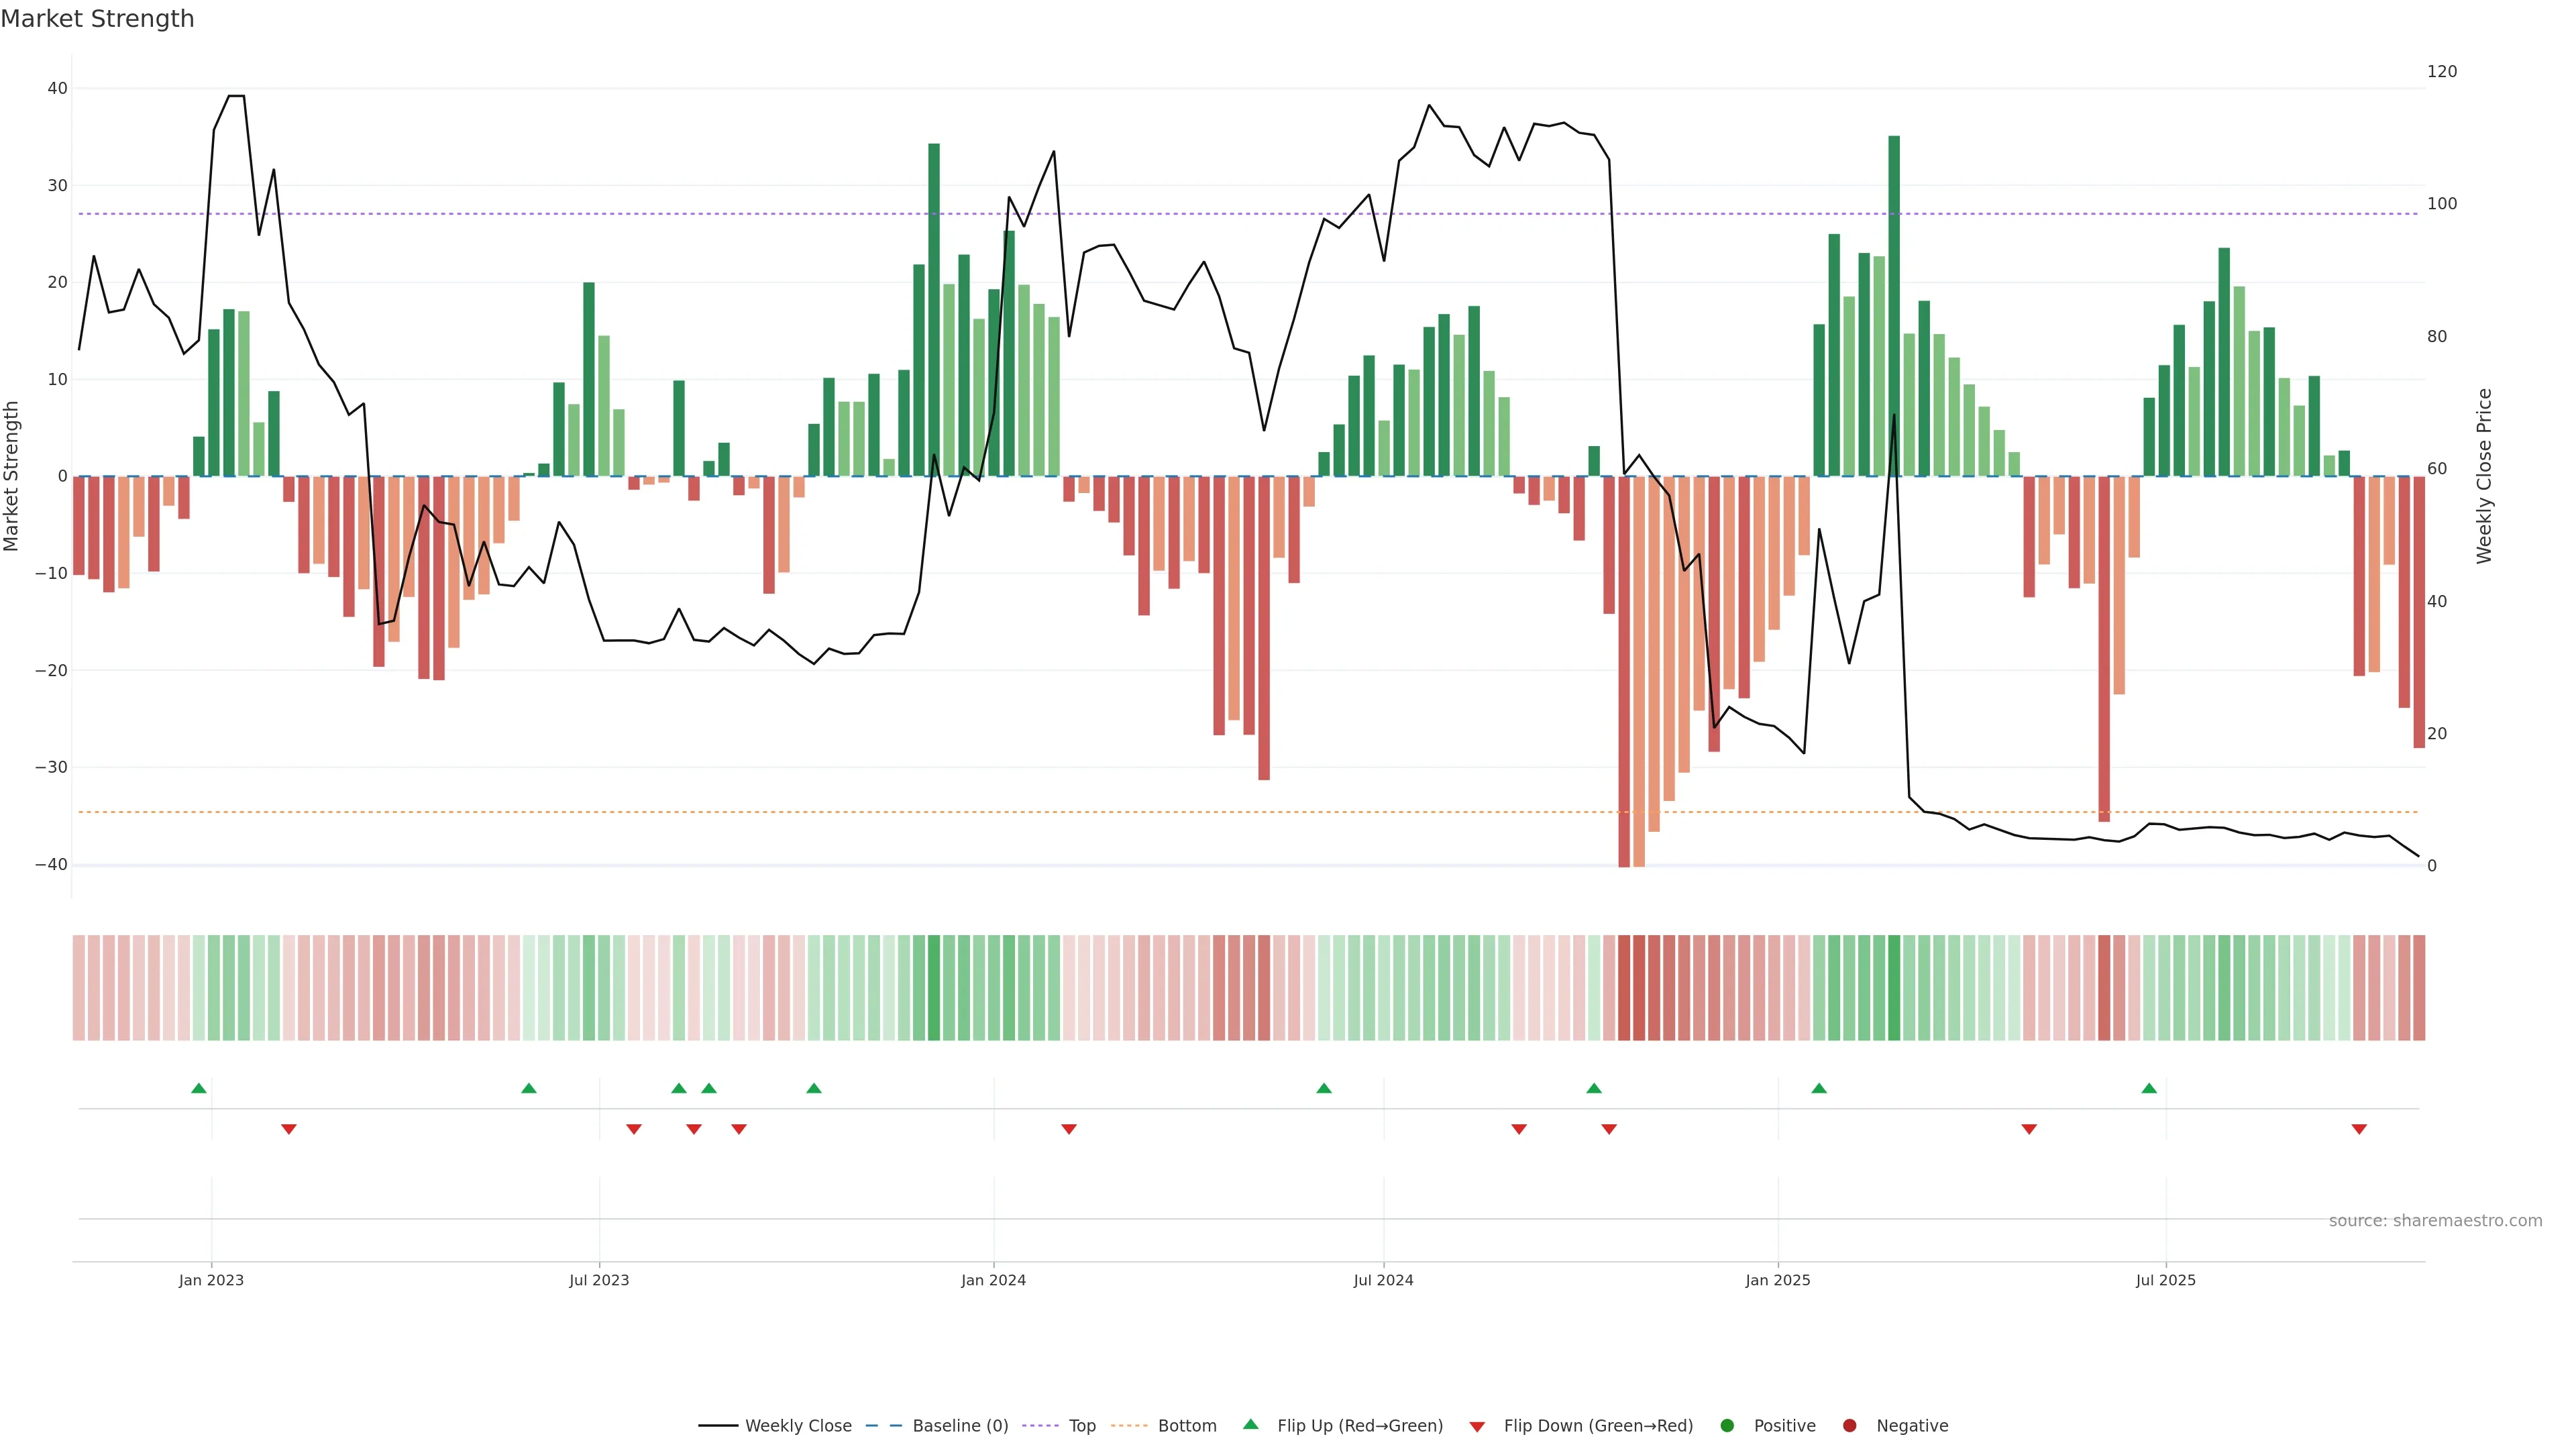The height and width of the screenshot is (1449, 2576).
Task: Click the darkest green heatmap cell in early 2025
Action: 1894,988
